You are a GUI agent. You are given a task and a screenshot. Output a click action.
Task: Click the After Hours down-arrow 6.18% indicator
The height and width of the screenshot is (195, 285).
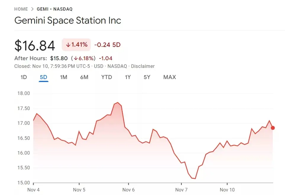point(84,58)
